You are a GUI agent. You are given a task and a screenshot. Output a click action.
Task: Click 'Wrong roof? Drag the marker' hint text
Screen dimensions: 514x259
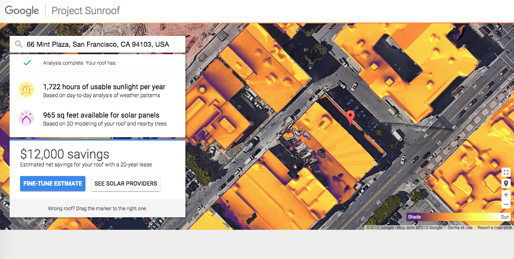click(98, 208)
